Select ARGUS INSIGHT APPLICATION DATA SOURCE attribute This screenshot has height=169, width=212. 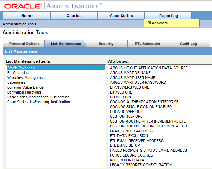[149, 68]
